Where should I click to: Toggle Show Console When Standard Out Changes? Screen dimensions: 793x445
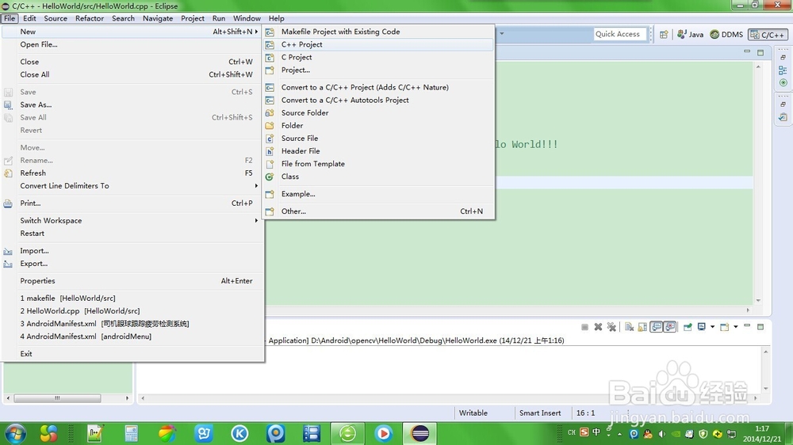coord(657,327)
